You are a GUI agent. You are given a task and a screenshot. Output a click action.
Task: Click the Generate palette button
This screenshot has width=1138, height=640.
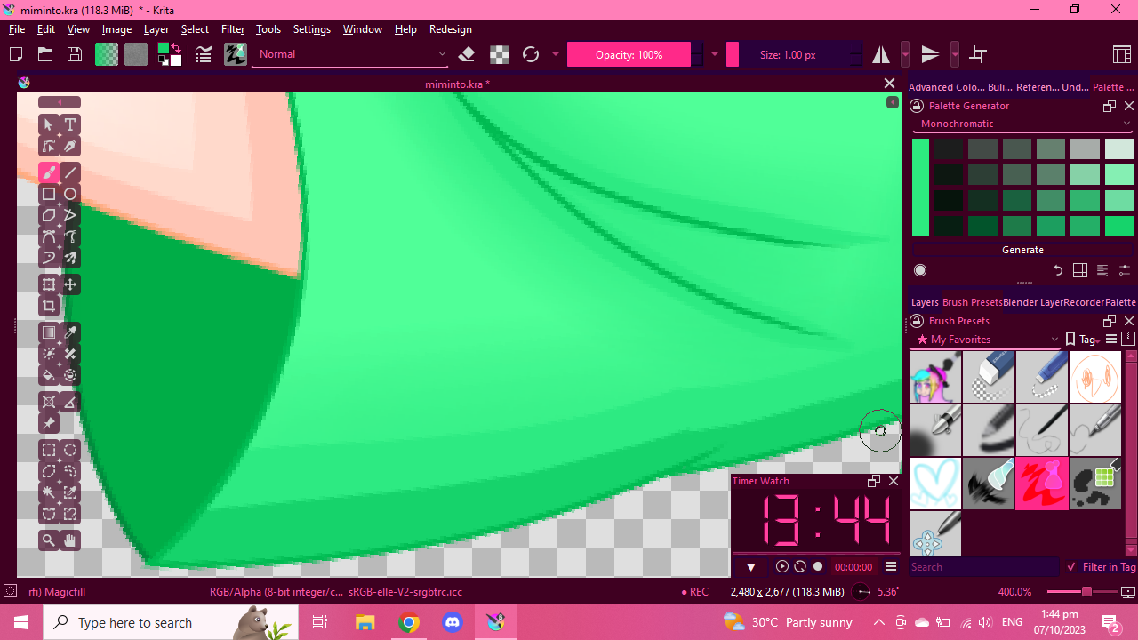(x=1022, y=250)
